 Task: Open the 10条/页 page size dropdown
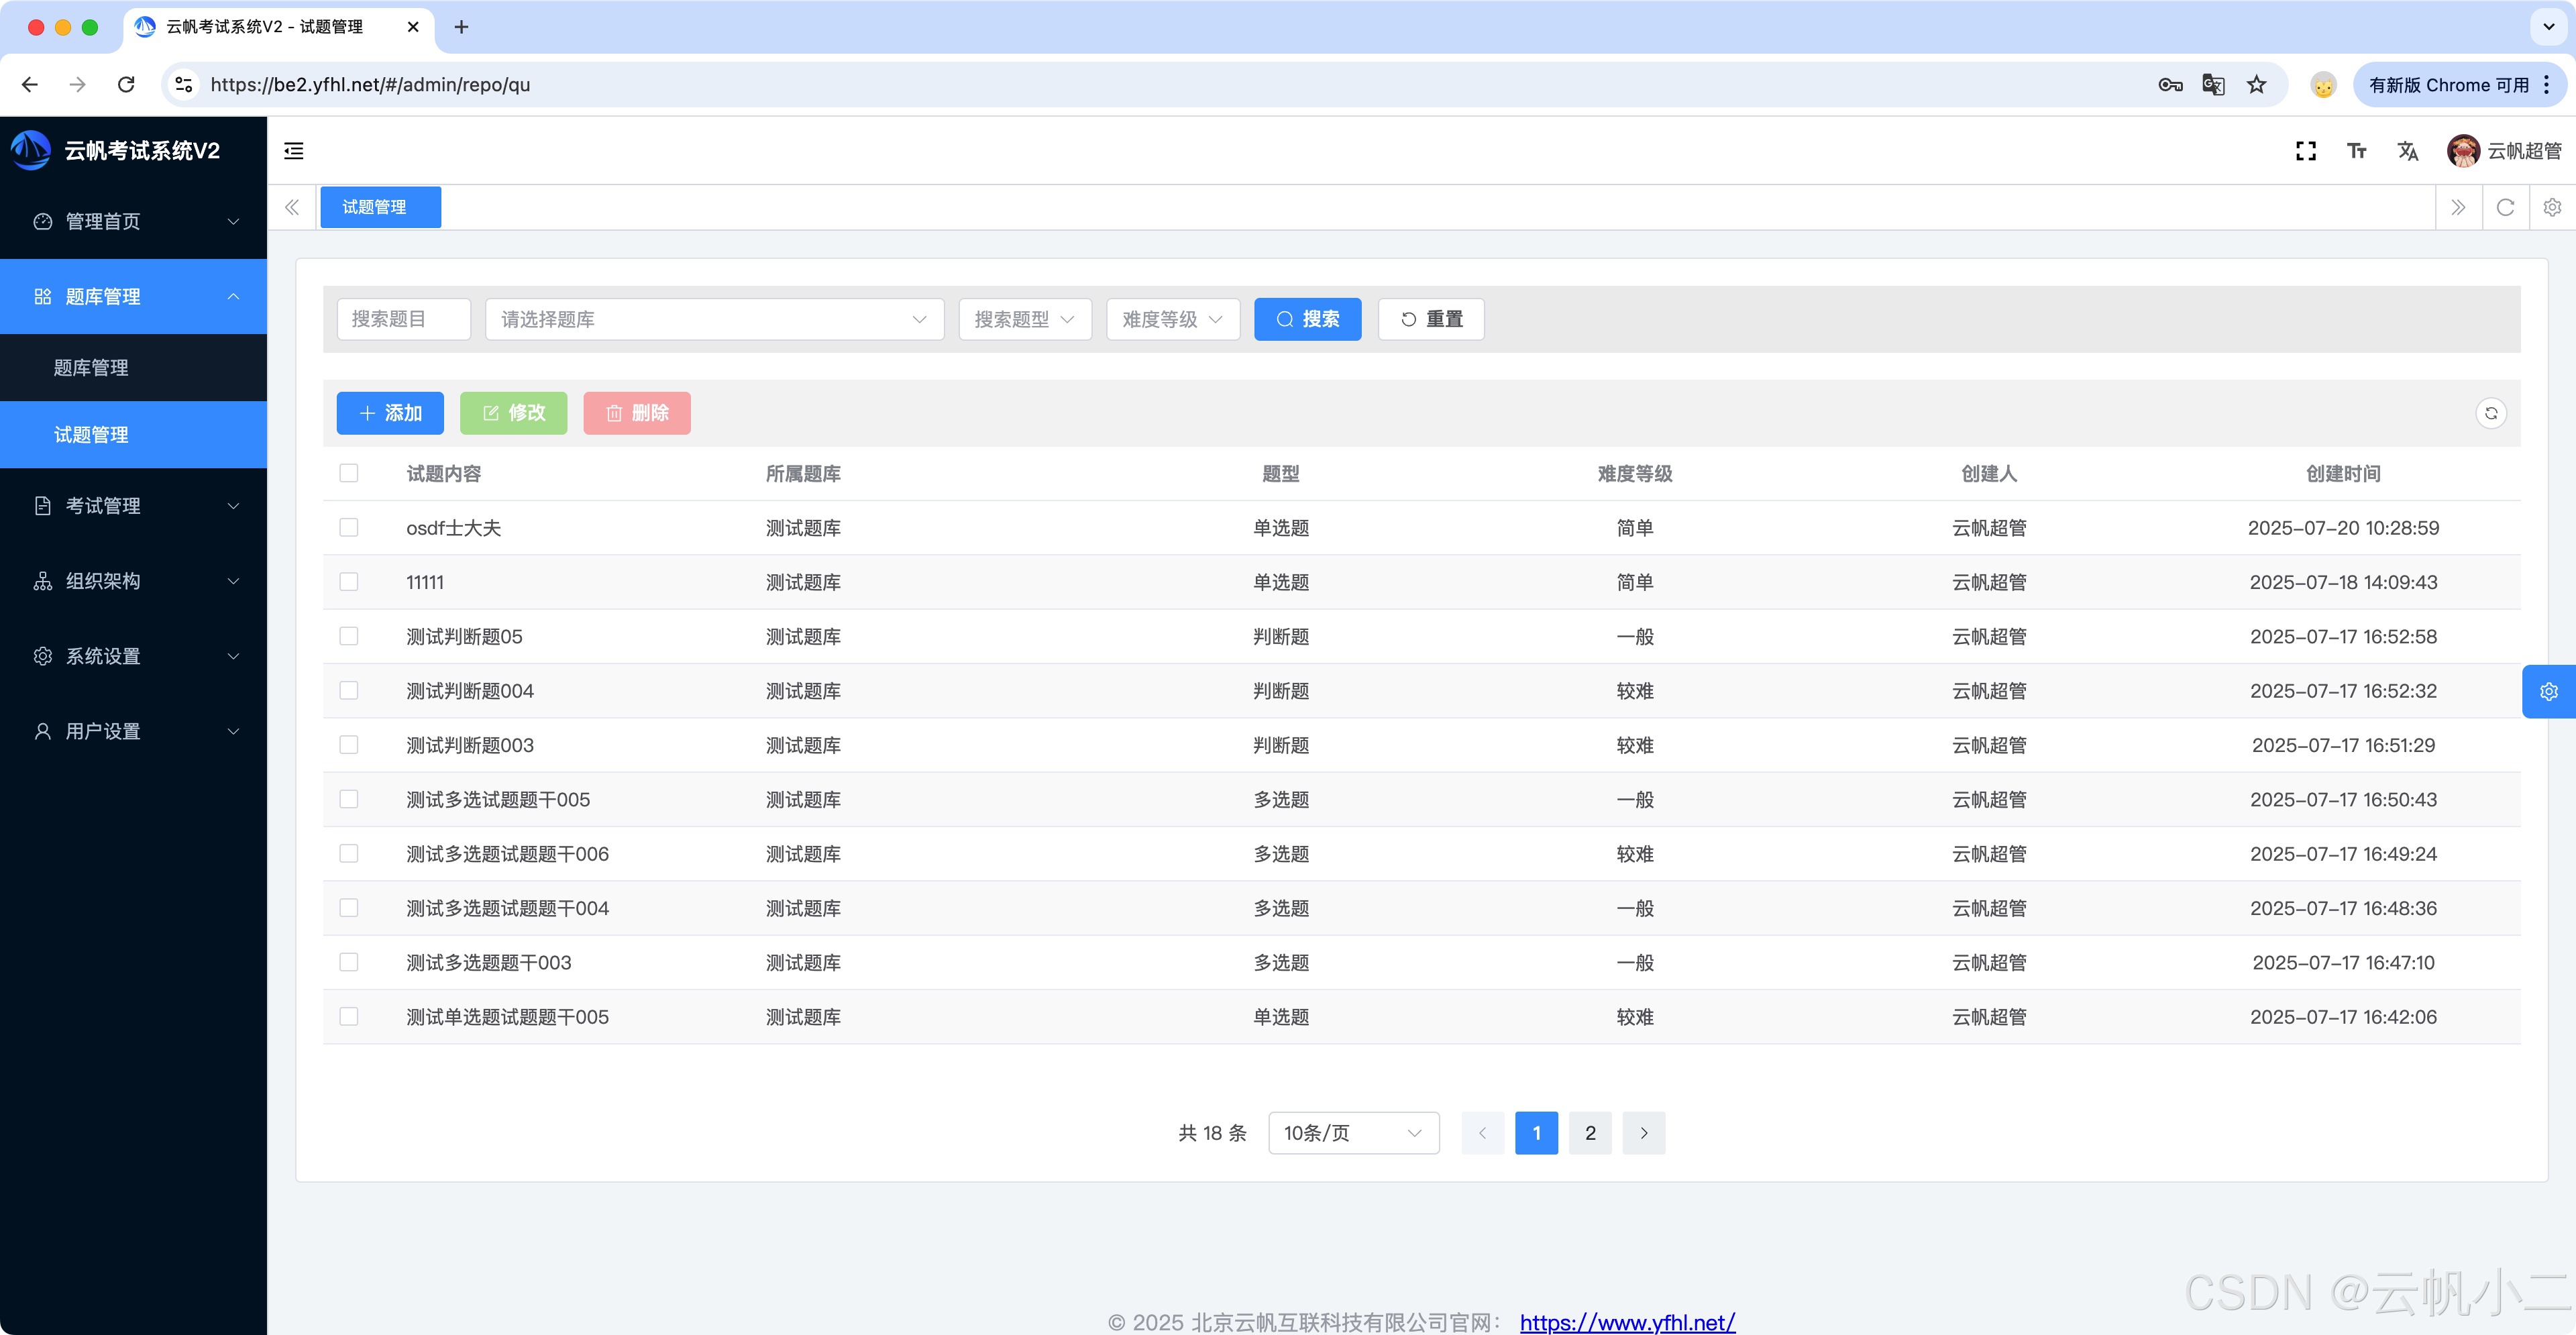[x=1353, y=1133]
